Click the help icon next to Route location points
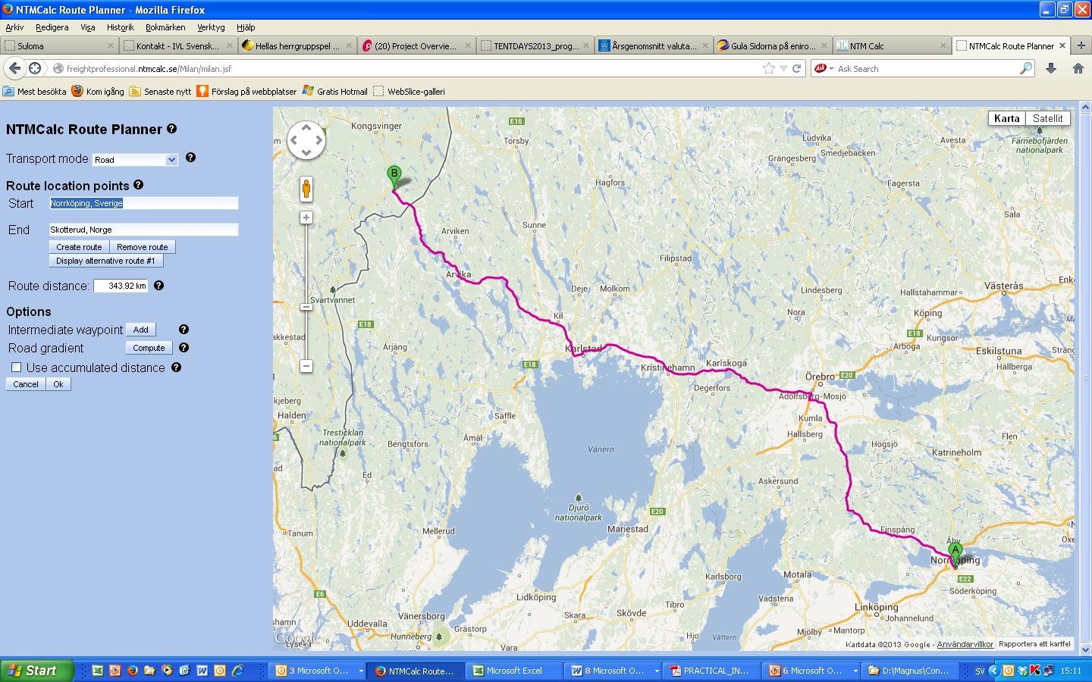 point(138,184)
